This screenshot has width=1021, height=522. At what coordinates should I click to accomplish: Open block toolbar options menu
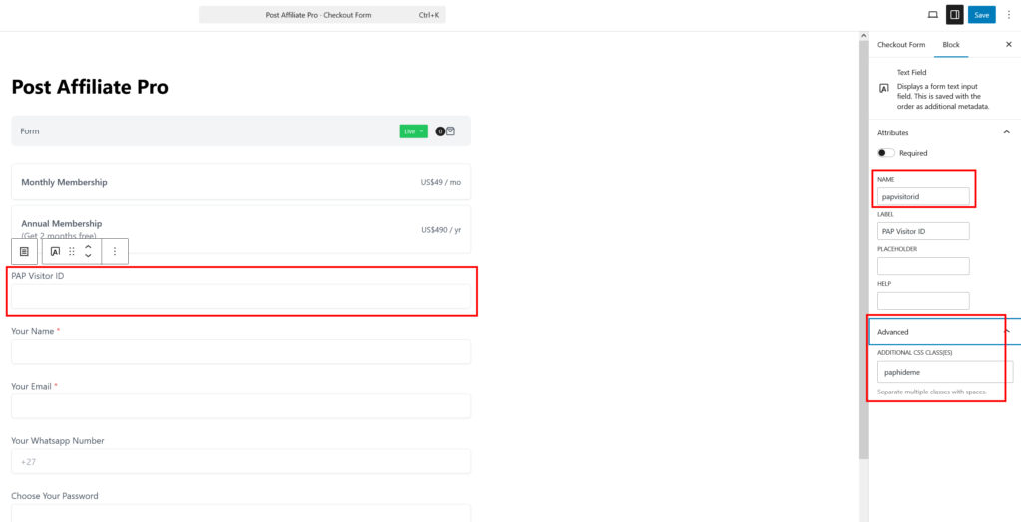tap(115, 252)
